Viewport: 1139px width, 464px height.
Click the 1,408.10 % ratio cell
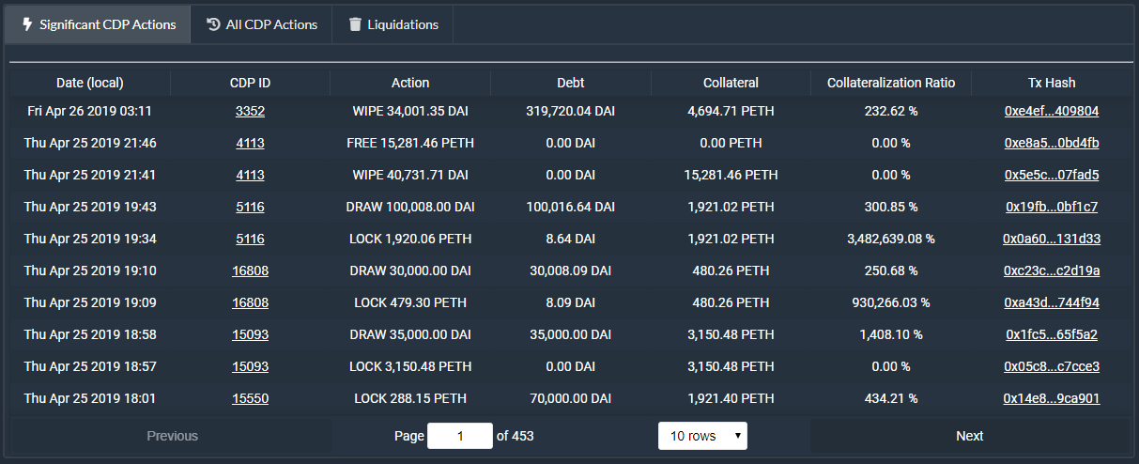891,334
